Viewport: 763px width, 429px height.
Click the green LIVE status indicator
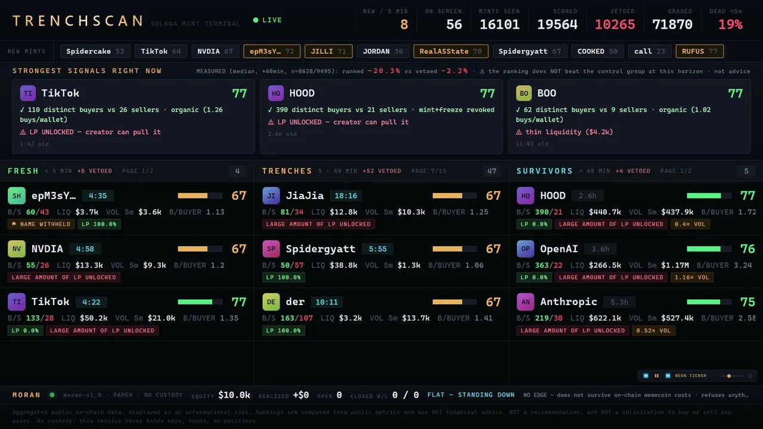click(x=268, y=20)
